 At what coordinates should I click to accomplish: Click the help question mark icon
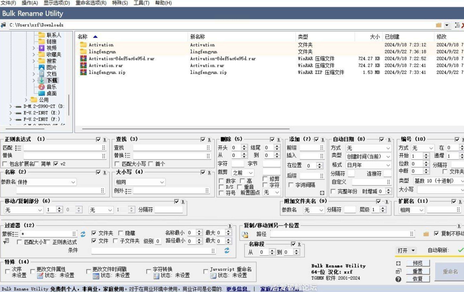[398, 279]
